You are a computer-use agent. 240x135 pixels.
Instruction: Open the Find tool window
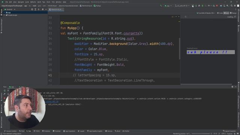[22, 131]
